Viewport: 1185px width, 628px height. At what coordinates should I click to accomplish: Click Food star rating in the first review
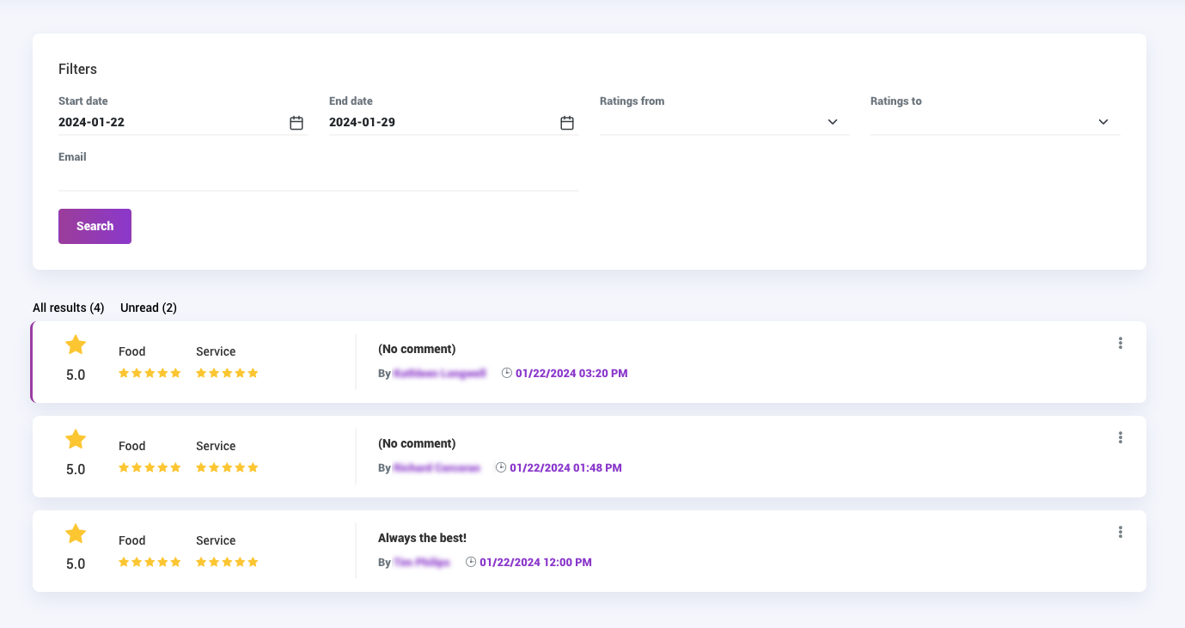(x=150, y=373)
